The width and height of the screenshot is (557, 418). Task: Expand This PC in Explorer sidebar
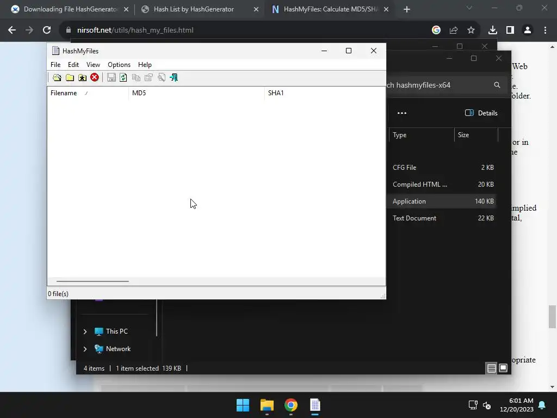(85, 331)
